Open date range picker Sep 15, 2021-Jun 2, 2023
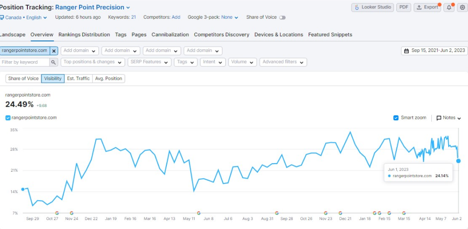This screenshot has height=229, width=468. 434,51
